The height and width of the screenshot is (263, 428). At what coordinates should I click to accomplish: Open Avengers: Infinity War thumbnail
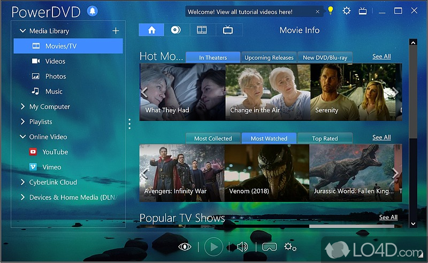182,173
